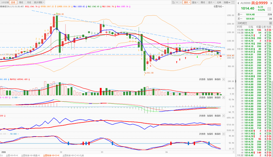This screenshot has width=273, height=157.
Task: Zoom out chart with minus icon
Action: coord(180,2)
